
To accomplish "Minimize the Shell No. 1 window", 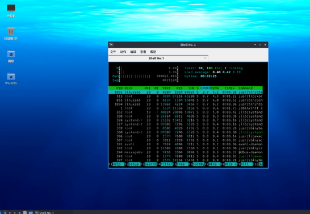I will tap(255, 45).
